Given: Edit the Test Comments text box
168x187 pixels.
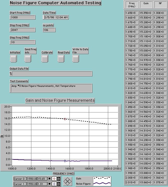Looking at the screenshot, I should tap(51, 88).
